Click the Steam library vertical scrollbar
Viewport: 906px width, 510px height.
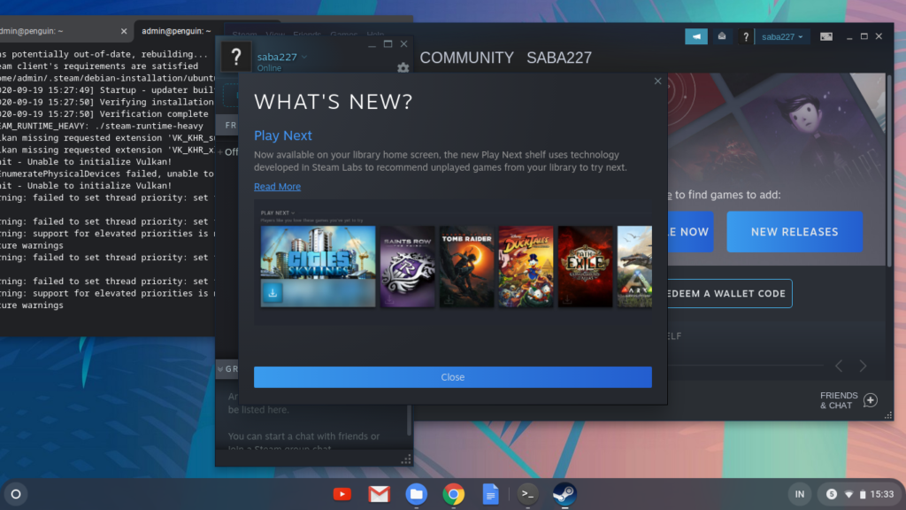[888, 171]
